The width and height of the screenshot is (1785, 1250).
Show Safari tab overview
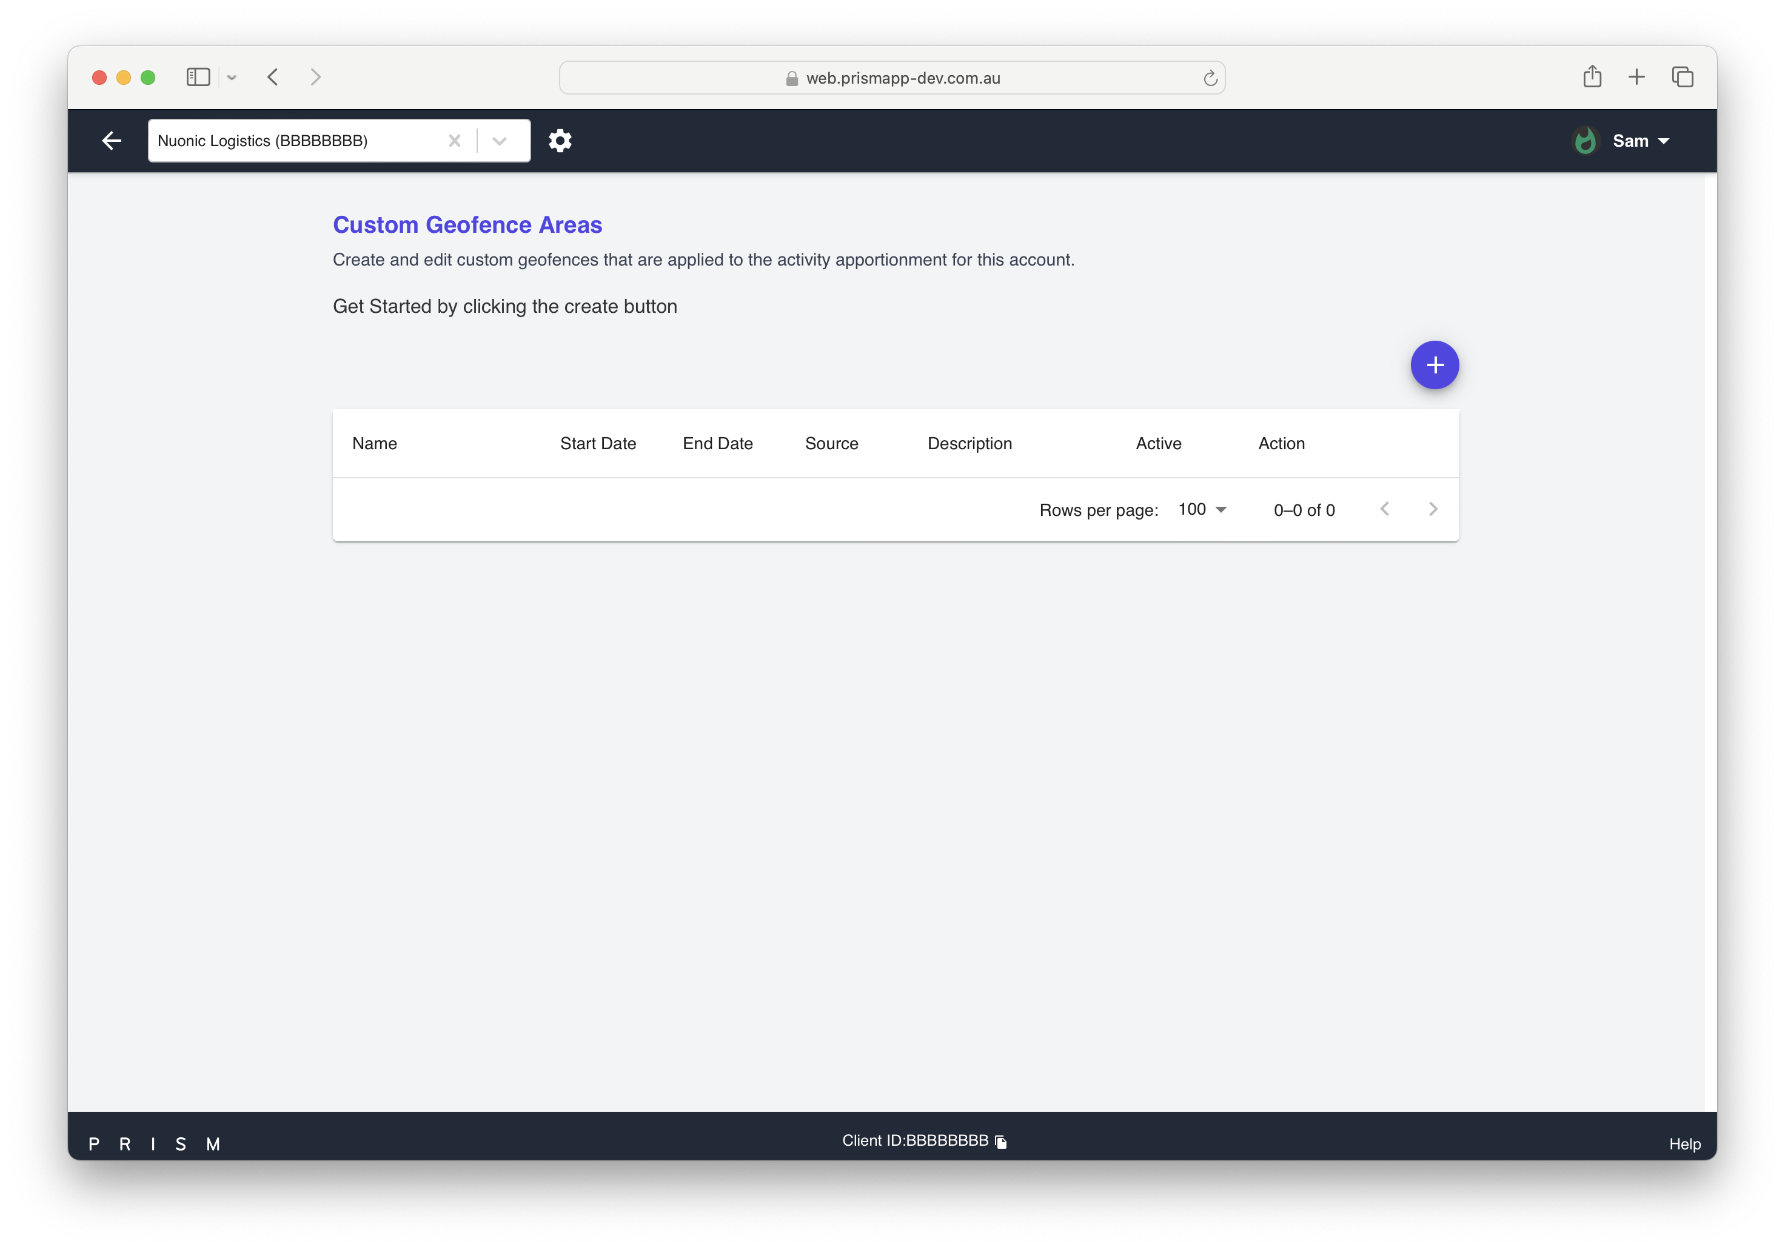coord(1683,77)
